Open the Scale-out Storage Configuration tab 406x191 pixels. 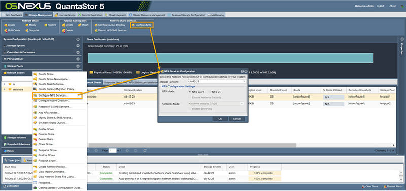pos(186,15)
